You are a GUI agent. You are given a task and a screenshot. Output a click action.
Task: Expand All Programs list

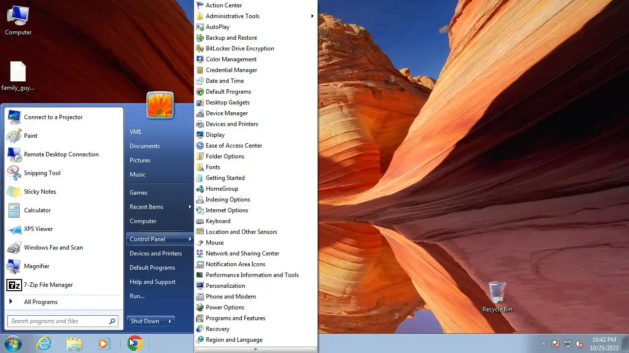click(63, 302)
